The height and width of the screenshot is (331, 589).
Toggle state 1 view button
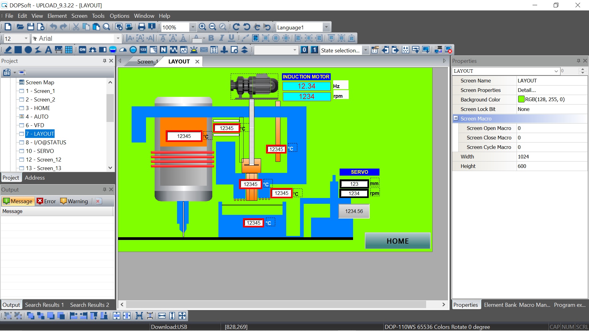point(314,50)
